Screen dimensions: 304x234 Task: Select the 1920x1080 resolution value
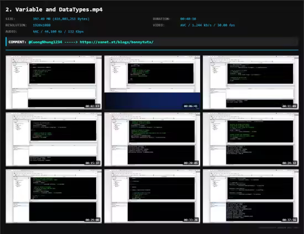[41, 25]
